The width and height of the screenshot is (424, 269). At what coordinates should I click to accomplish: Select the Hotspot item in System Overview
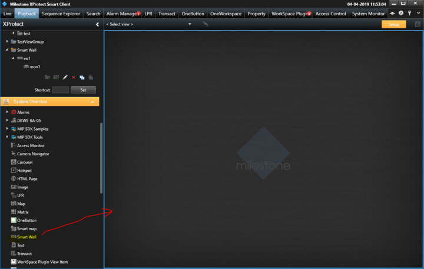(x=24, y=170)
